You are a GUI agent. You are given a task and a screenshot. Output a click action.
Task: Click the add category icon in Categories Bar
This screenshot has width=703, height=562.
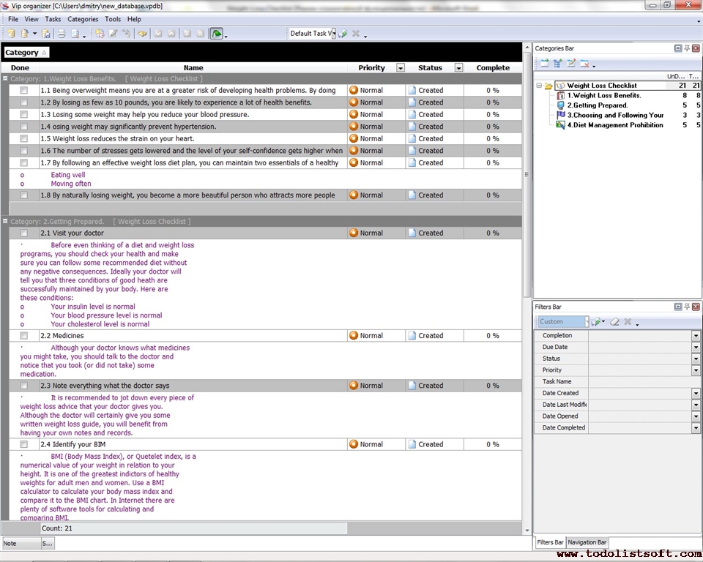click(544, 64)
